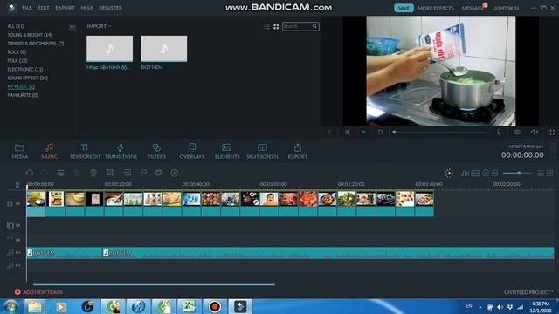Click ADD NEW TRACK

tap(38, 292)
